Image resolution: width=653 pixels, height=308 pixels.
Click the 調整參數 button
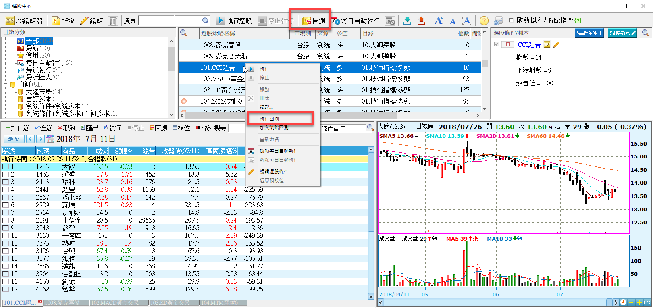tap(622, 33)
